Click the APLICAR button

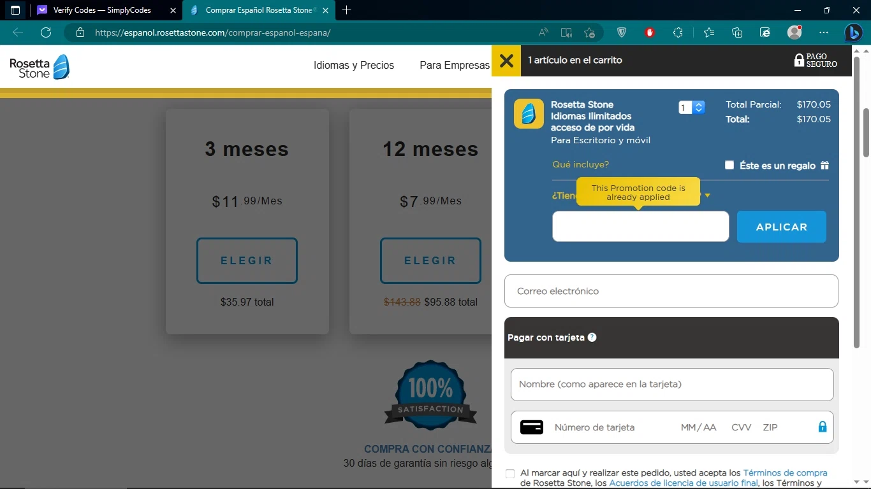coord(782,227)
